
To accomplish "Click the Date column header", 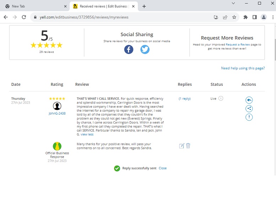I will point(16,84).
